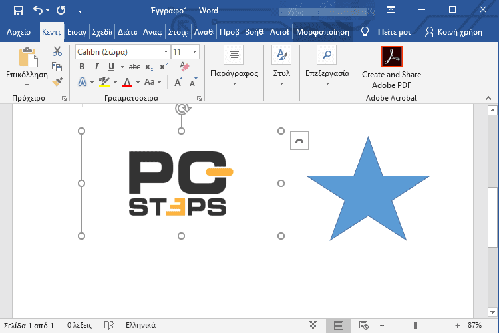The image size is (499, 333).
Task: Click the Calibri (Σώμα) font name box
Action: pos(118,52)
